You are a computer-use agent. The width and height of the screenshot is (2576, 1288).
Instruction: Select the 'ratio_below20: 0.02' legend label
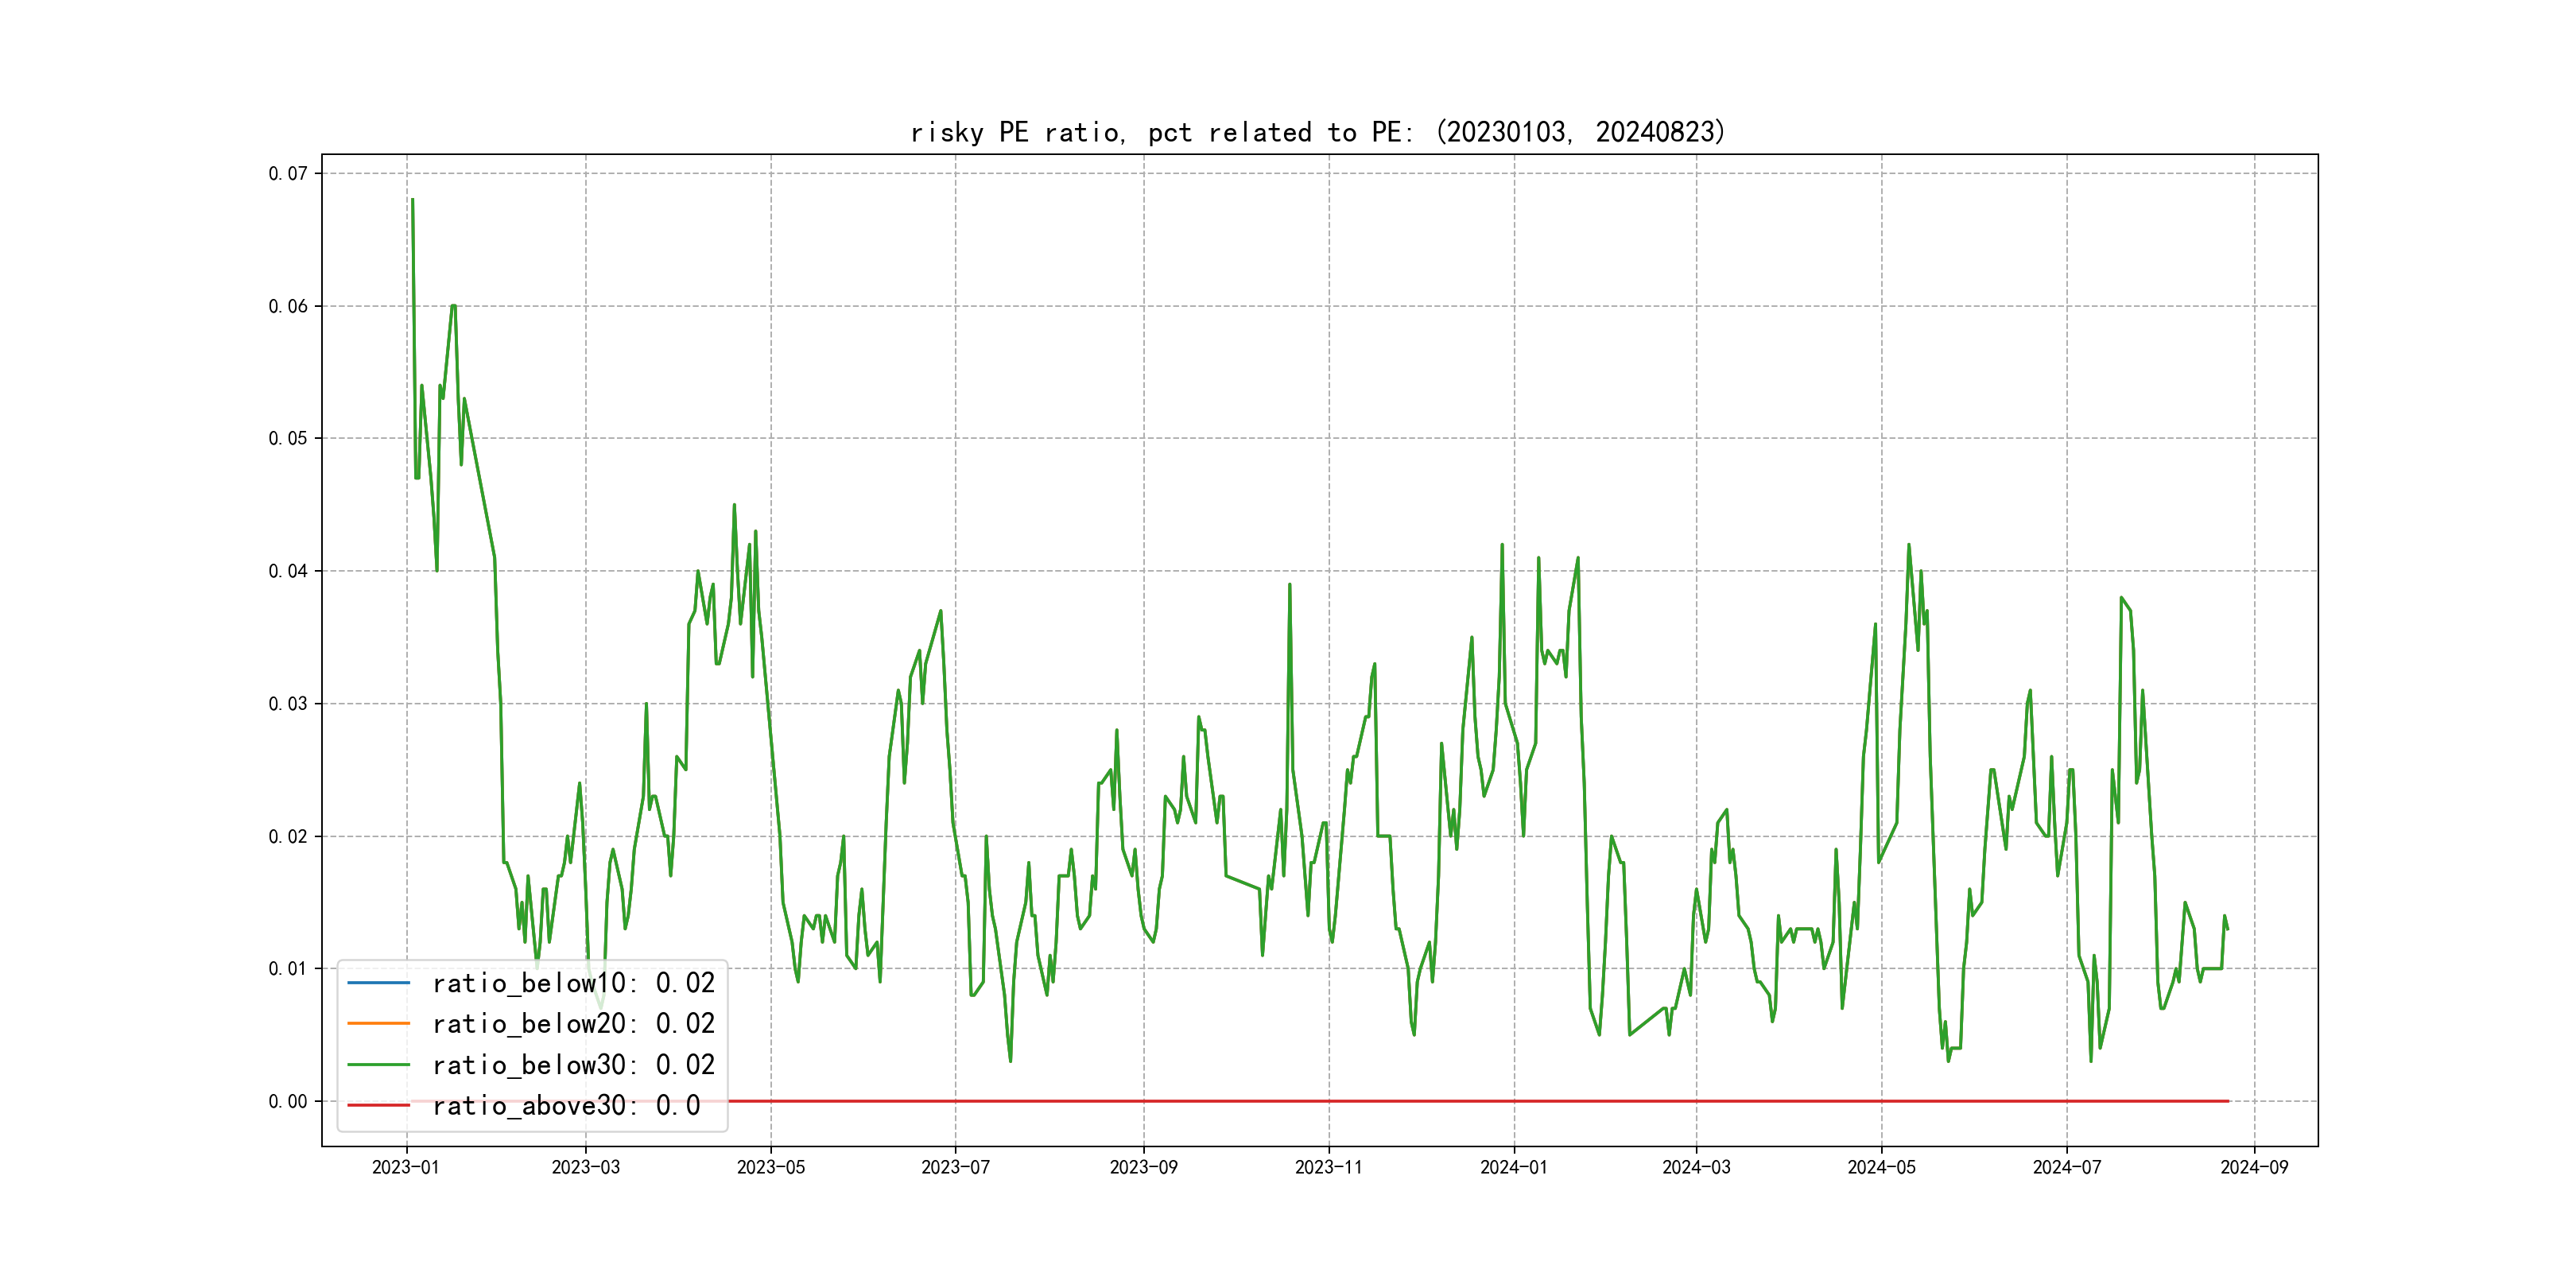573,1024
